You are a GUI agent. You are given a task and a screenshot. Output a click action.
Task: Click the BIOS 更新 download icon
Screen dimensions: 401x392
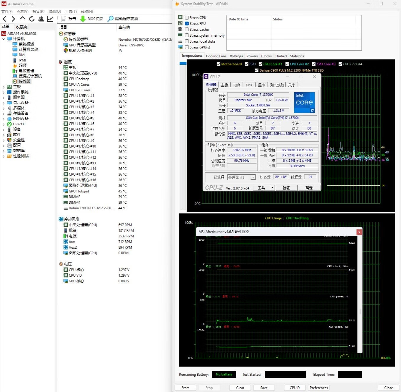(x=83, y=19)
